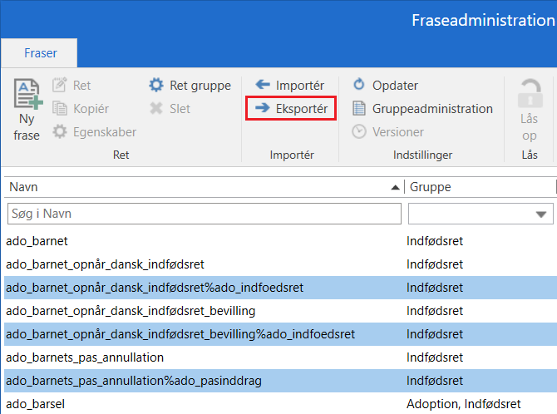Click the Ret edit icon

(59, 85)
